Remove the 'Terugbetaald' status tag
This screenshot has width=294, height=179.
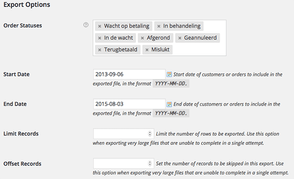[x=100, y=50]
